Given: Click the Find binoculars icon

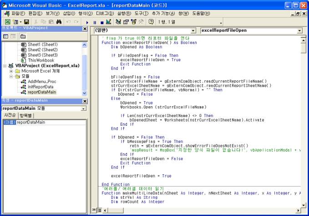Looking at the screenshot, I should tap(58, 22).
